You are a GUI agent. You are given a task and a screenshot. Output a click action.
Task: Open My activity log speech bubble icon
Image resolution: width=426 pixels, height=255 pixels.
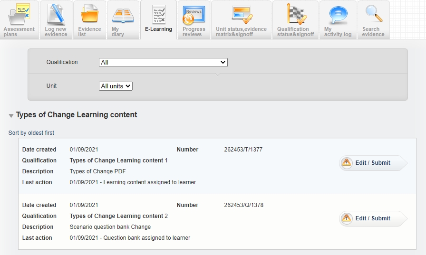pos(338,15)
